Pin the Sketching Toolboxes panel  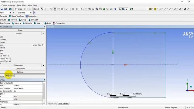[44, 27]
